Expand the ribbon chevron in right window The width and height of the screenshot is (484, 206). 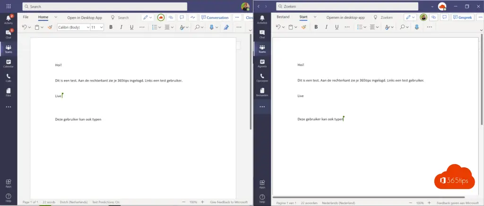tap(482, 30)
